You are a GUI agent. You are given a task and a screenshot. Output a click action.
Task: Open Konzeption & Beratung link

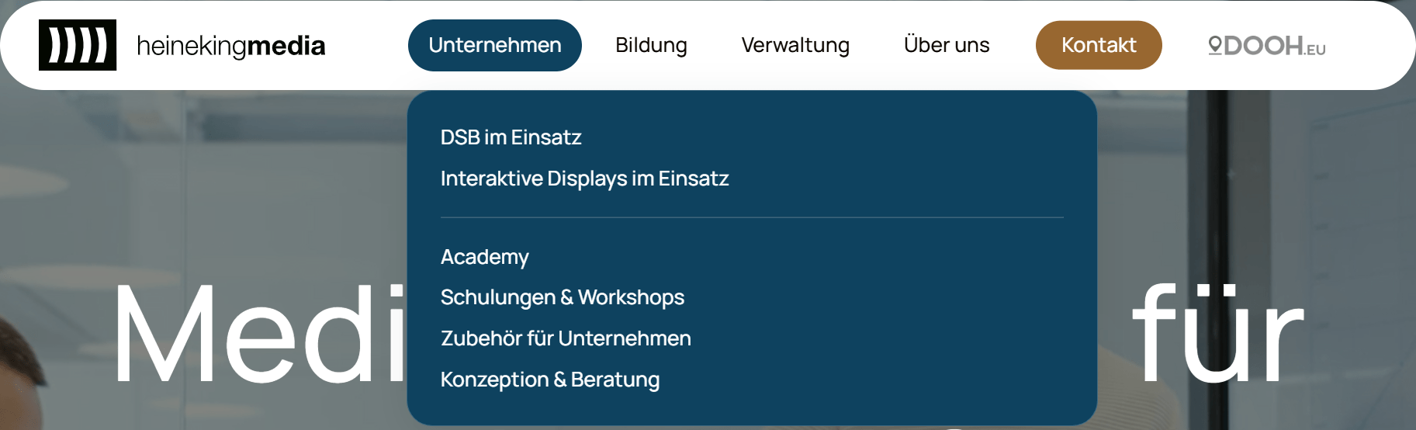(x=549, y=380)
